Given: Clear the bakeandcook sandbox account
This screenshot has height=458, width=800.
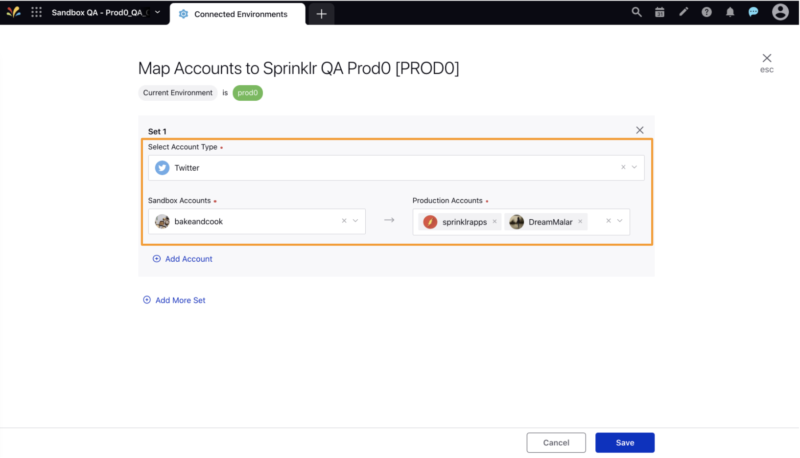Looking at the screenshot, I should click(344, 221).
